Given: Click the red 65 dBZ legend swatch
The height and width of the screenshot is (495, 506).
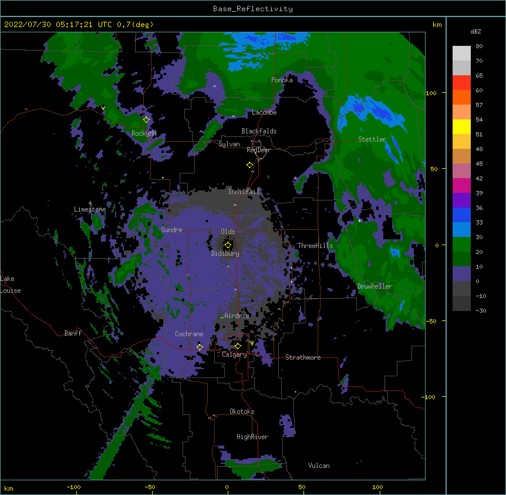Looking at the screenshot, I should click(461, 83).
